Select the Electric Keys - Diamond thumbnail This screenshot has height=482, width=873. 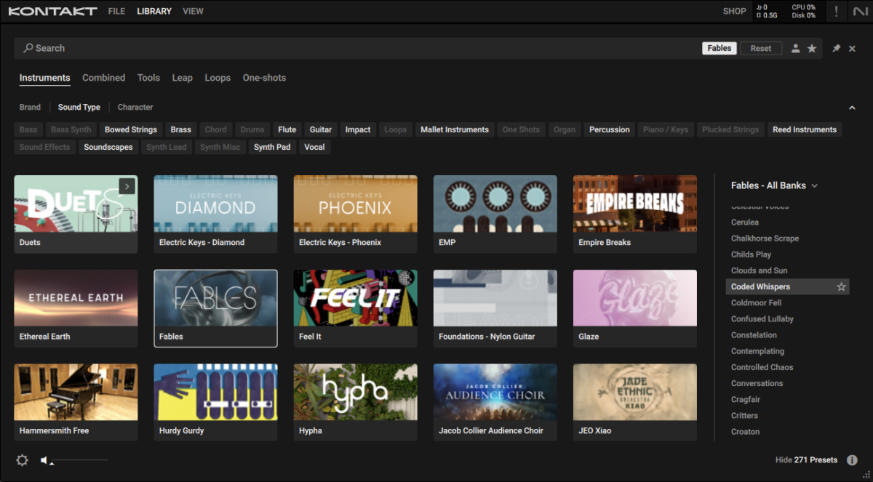tap(215, 204)
